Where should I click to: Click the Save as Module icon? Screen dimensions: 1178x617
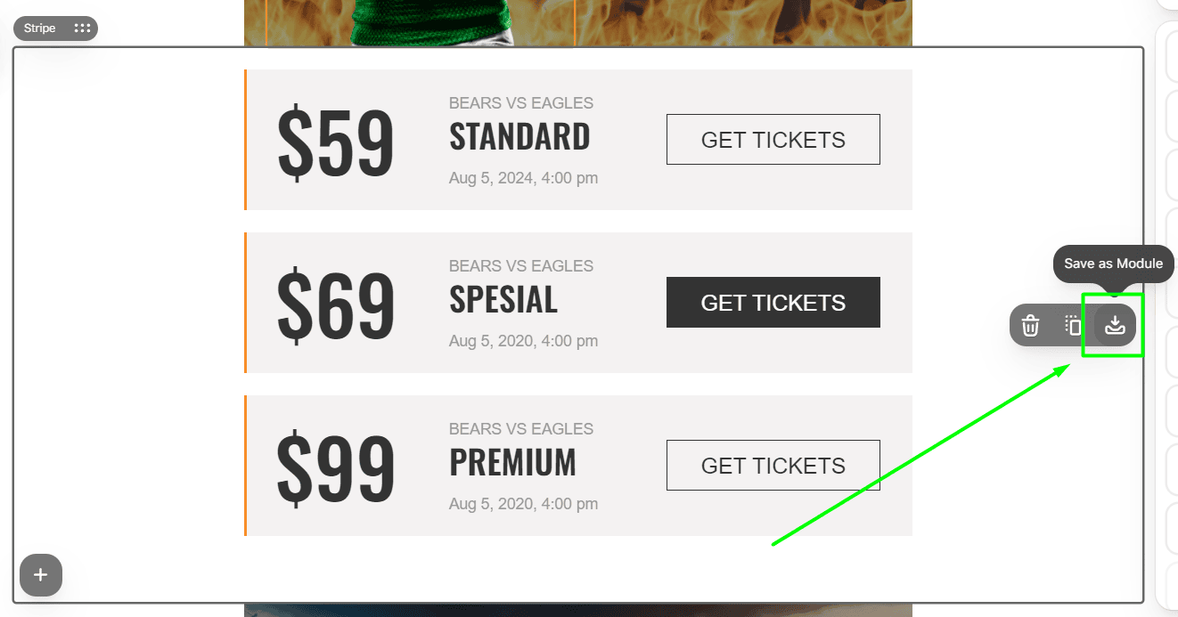(x=1115, y=326)
